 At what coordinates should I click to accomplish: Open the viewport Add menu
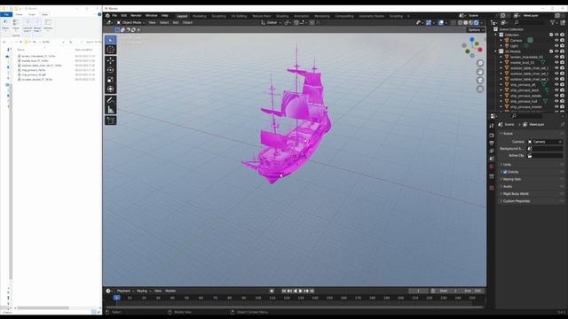176,22
